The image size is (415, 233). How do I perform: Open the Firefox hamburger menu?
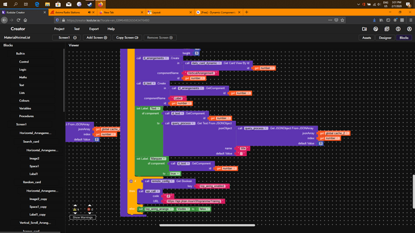coord(411,20)
